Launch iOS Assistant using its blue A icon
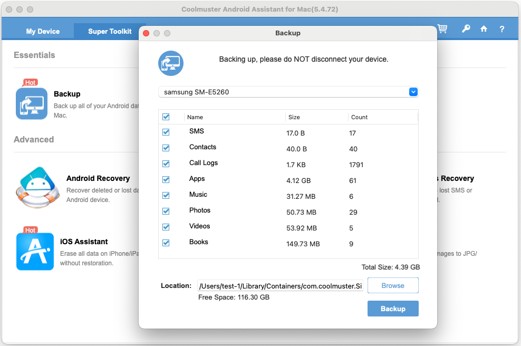Screen dimensions: 521x346 (x=35, y=251)
